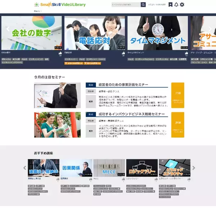Open the 電話応対 video thumbnail
Viewport: 216px width, 208px height.
coord(95,33)
